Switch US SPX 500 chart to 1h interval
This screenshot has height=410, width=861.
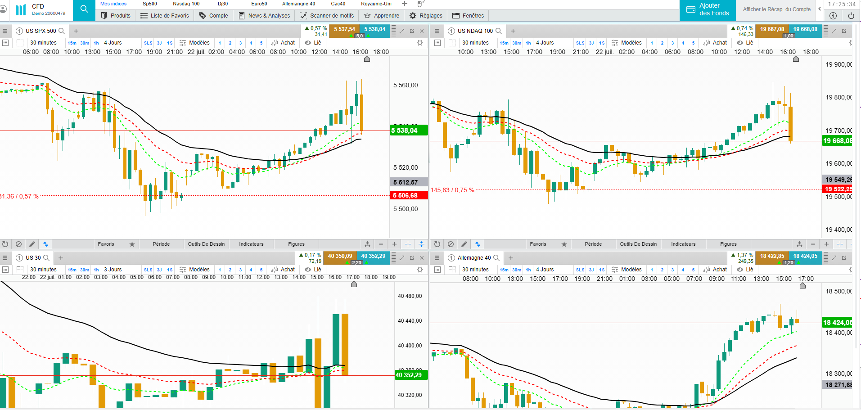[96, 43]
